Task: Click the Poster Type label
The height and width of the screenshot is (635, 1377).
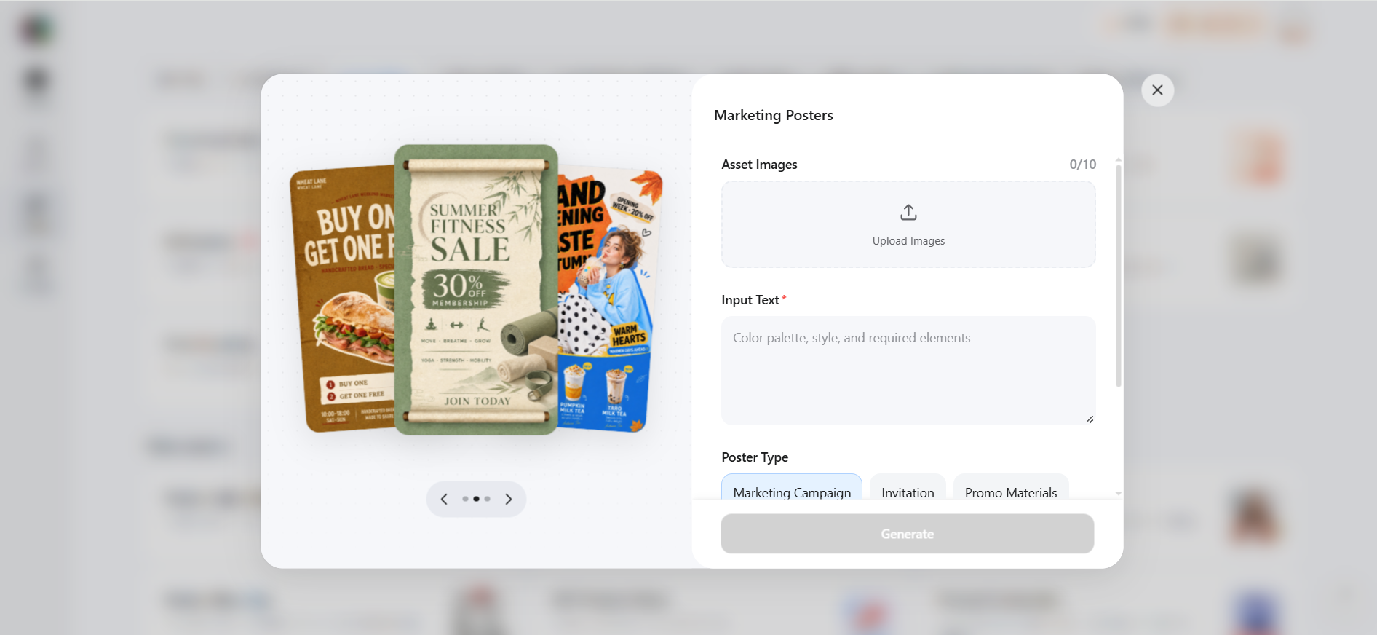Action: coord(755,457)
